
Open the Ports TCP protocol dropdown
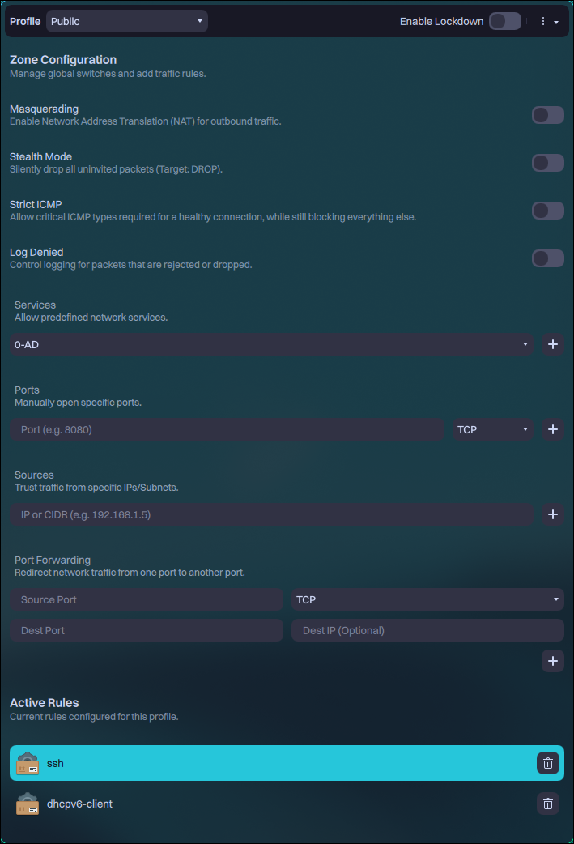tap(492, 429)
